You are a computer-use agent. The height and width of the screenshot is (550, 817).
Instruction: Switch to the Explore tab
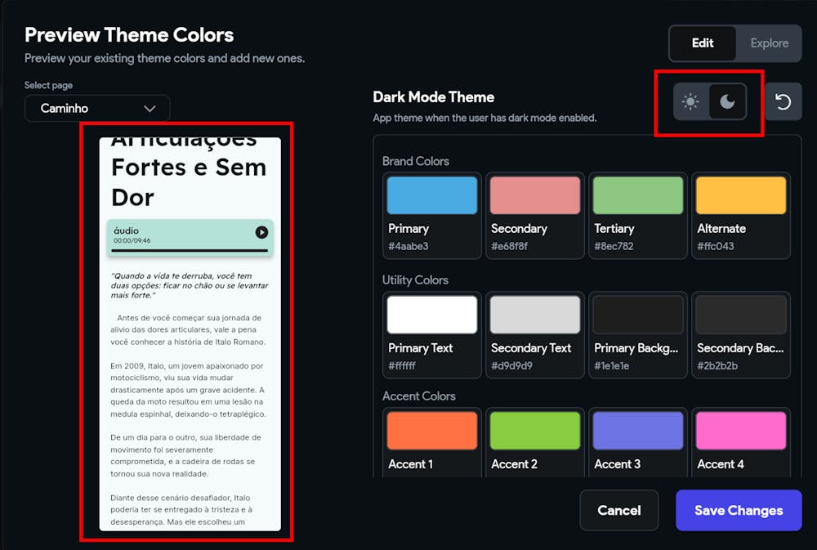[x=769, y=43]
